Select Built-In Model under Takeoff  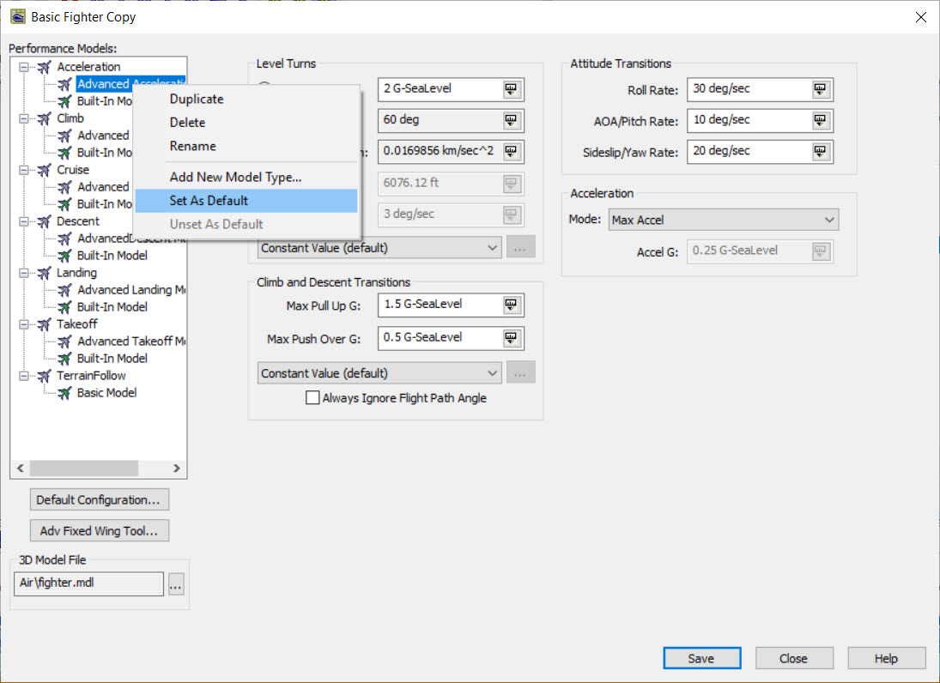[112, 359]
